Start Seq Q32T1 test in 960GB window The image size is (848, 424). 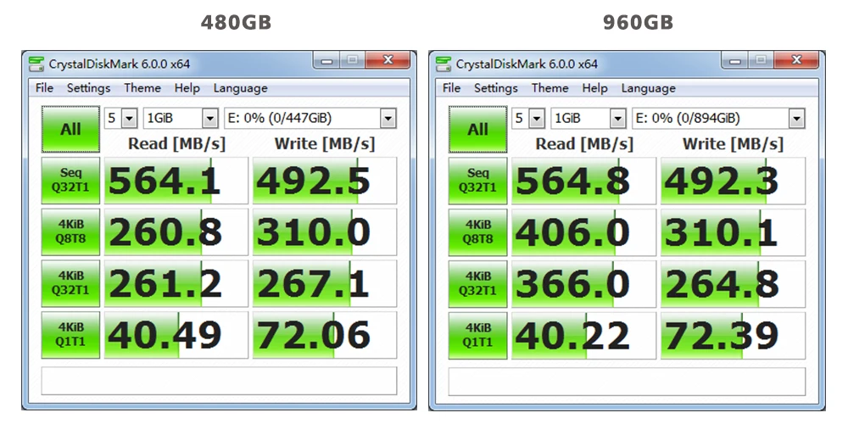[x=478, y=181]
